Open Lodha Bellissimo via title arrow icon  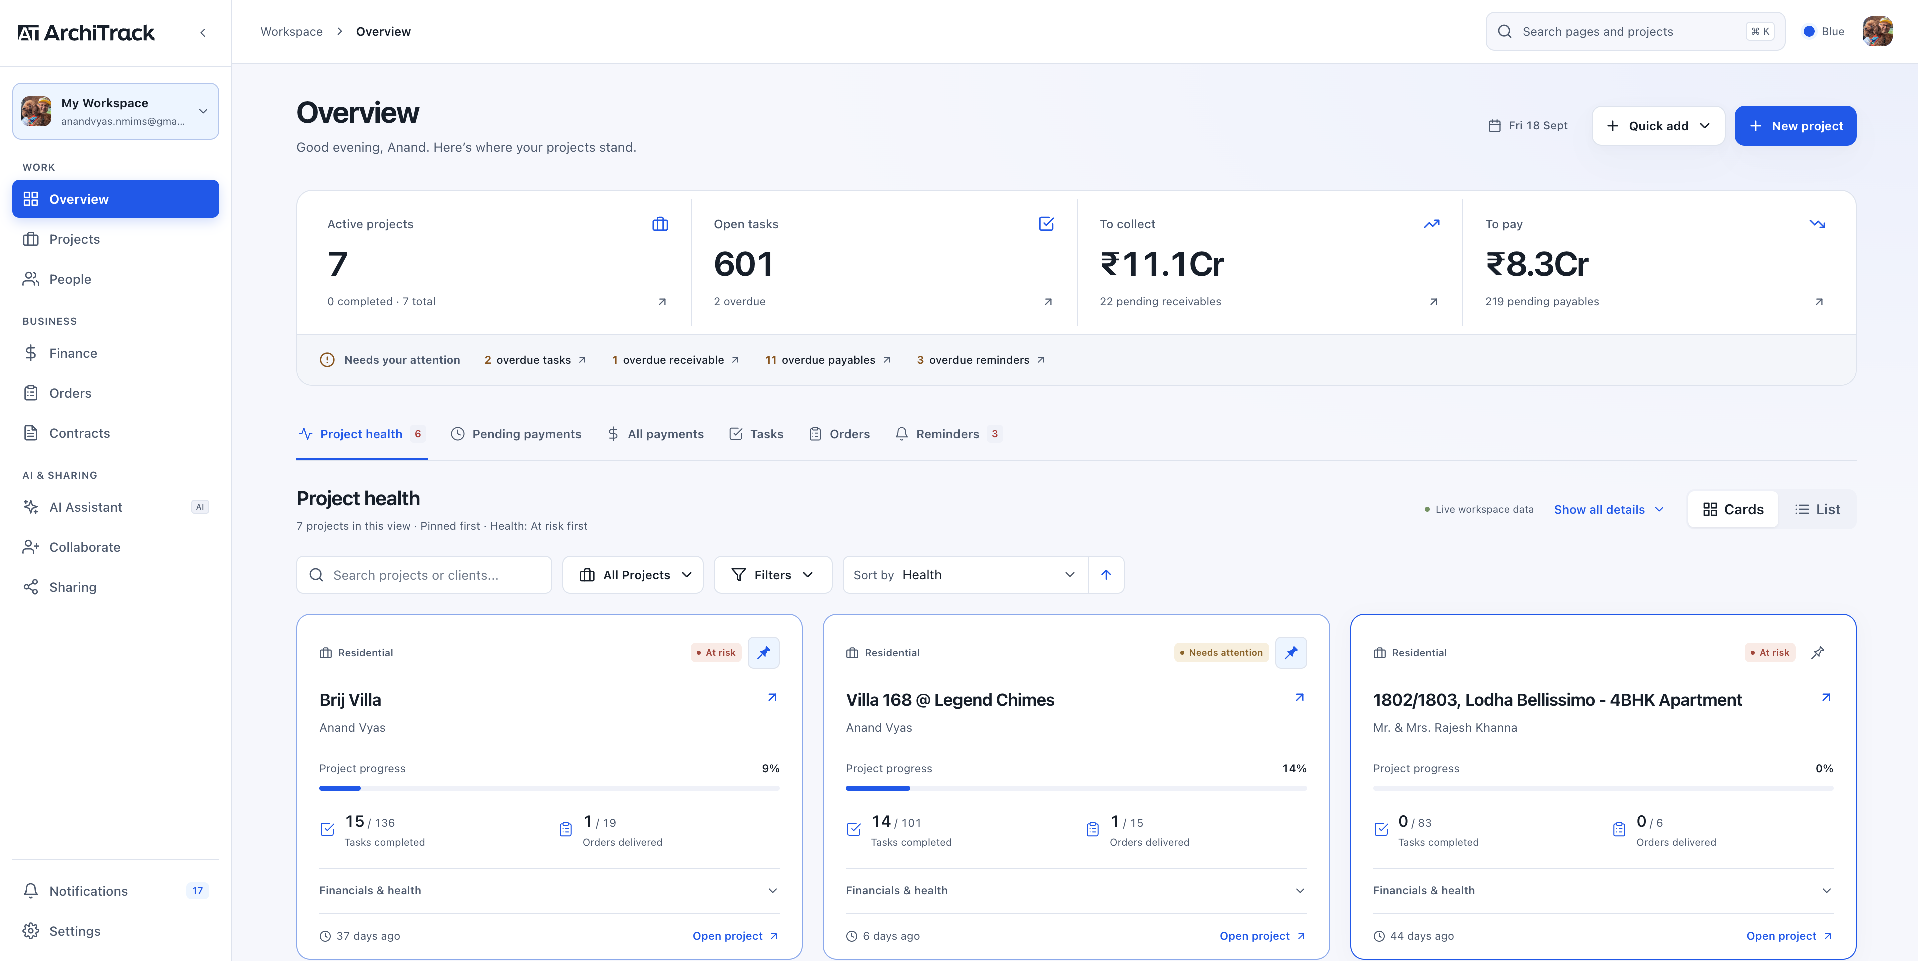pyautogui.click(x=1825, y=697)
